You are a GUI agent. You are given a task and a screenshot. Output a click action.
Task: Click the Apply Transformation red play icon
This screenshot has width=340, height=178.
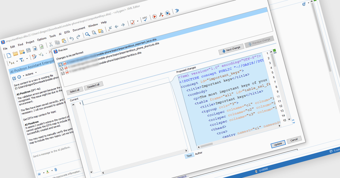[154, 16]
